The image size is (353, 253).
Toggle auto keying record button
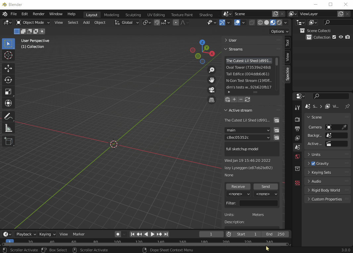coord(118,234)
